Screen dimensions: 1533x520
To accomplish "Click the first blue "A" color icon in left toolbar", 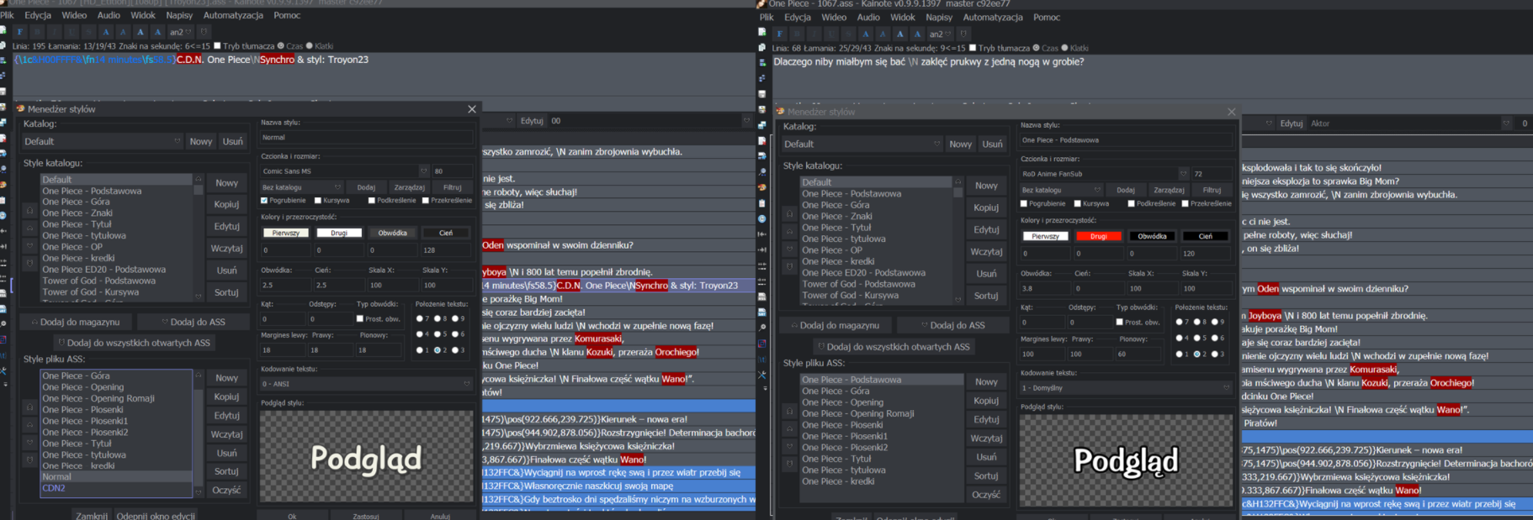I will tap(106, 32).
